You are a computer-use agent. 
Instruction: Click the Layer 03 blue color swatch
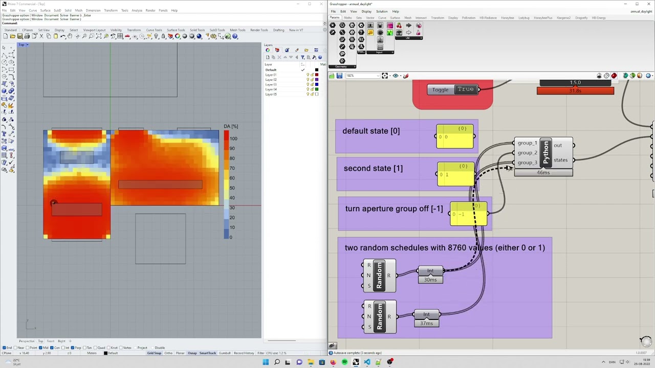click(316, 84)
